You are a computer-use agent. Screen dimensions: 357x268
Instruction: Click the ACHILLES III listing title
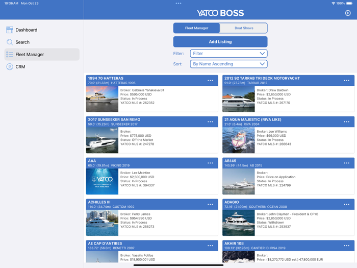(x=99, y=202)
